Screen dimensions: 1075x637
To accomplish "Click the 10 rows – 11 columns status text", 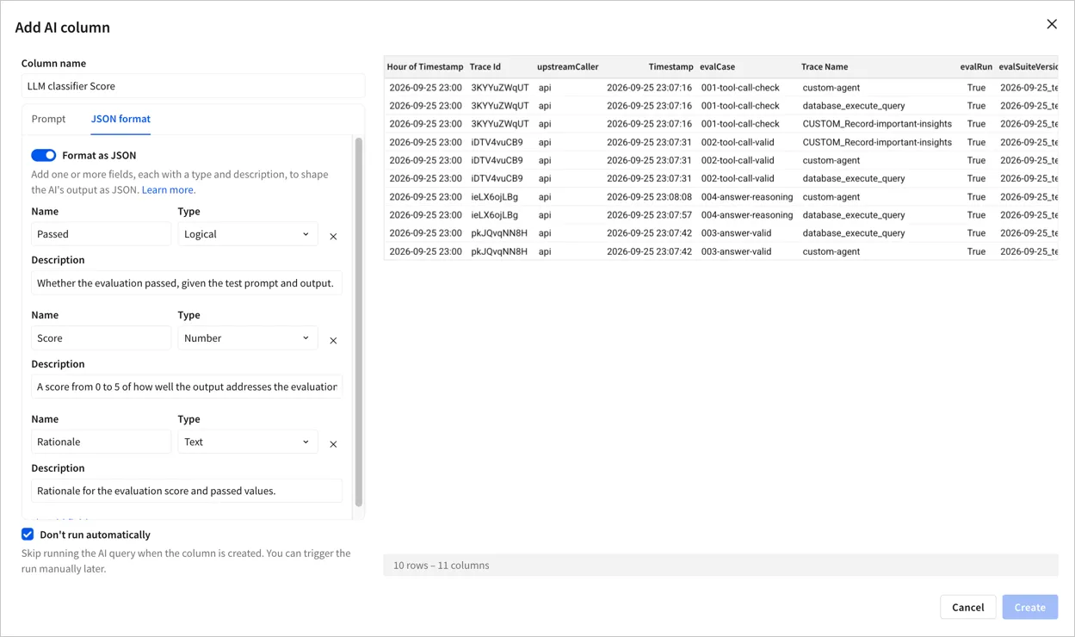I will pyautogui.click(x=441, y=566).
